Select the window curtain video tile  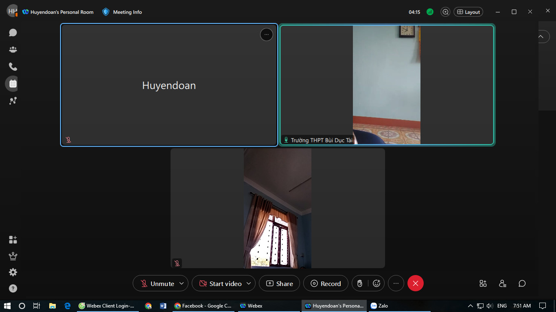coord(278,208)
